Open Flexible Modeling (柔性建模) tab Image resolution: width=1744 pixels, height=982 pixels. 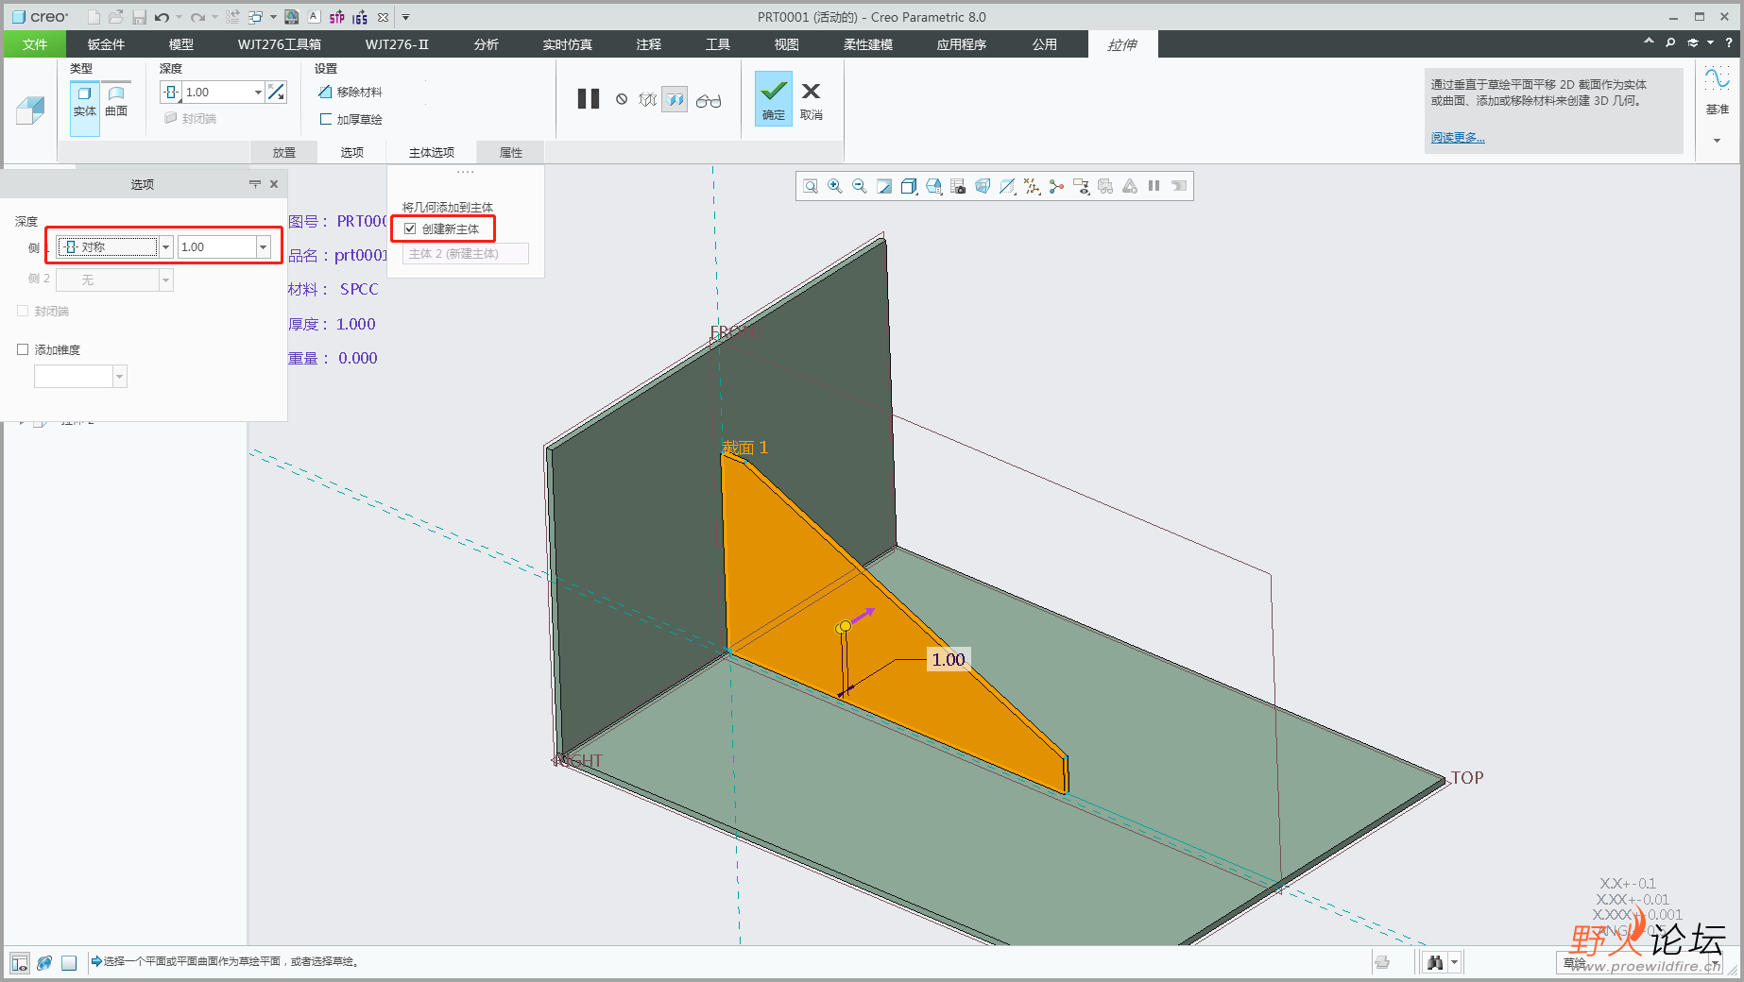click(868, 44)
